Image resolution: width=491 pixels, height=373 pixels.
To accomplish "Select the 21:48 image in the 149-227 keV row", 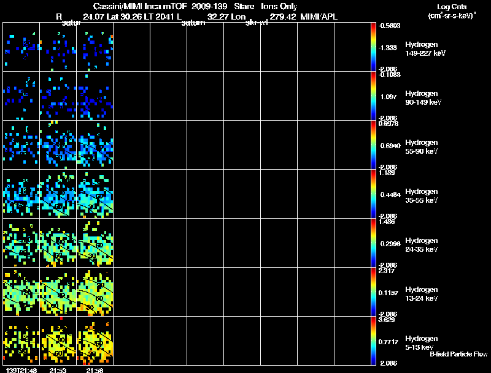I will tap(21, 47).
